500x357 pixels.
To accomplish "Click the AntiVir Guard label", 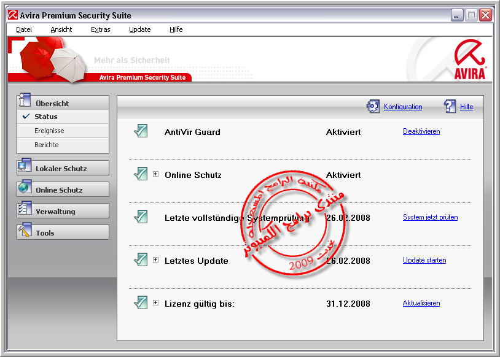I will point(192,132).
